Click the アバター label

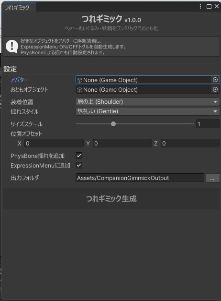19,80
